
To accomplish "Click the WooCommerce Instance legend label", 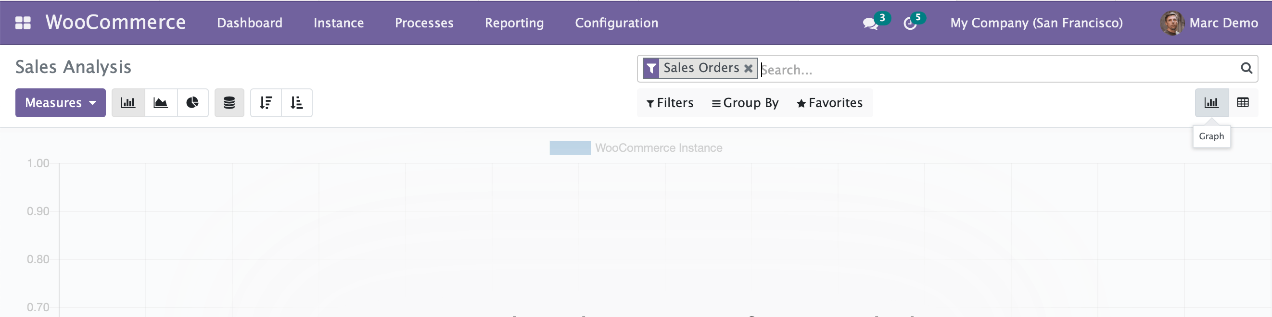I will (x=659, y=148).
